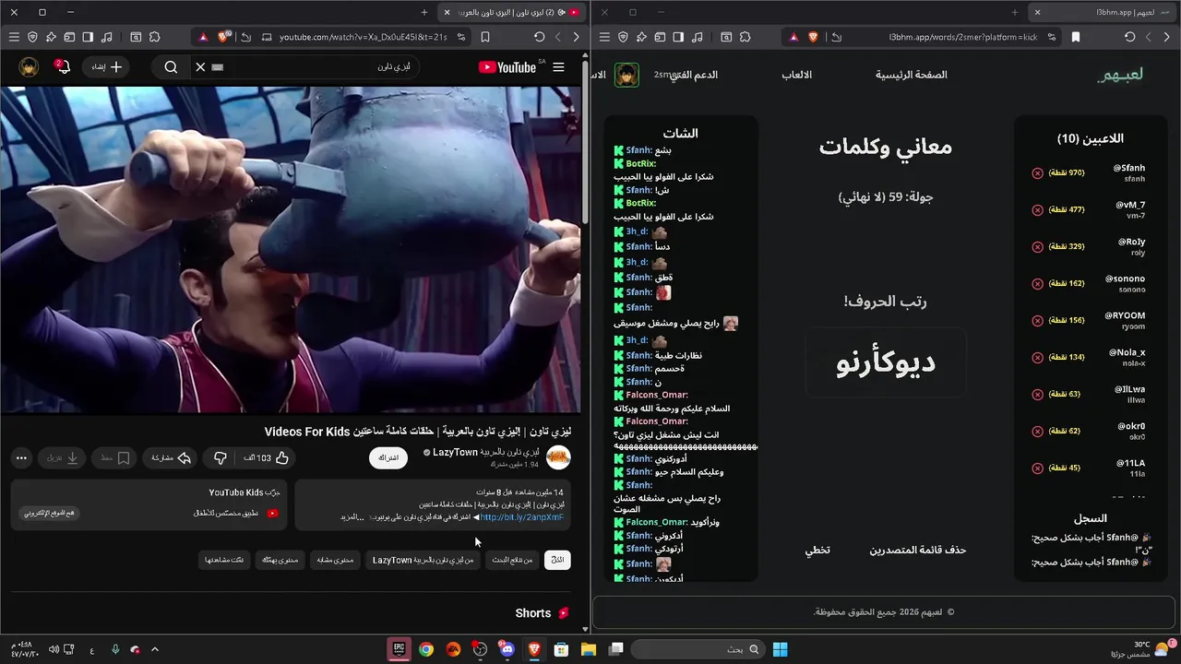1181x664 pixels.
Task: Open the الالعاب nav item
Action: (x=797, y=75)
